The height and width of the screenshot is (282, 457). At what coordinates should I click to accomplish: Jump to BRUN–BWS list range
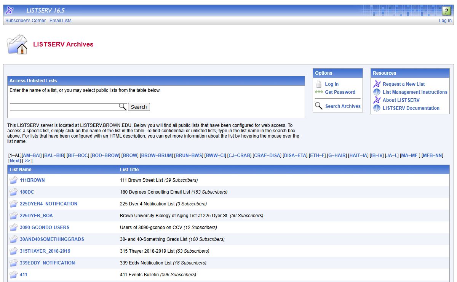189,155
